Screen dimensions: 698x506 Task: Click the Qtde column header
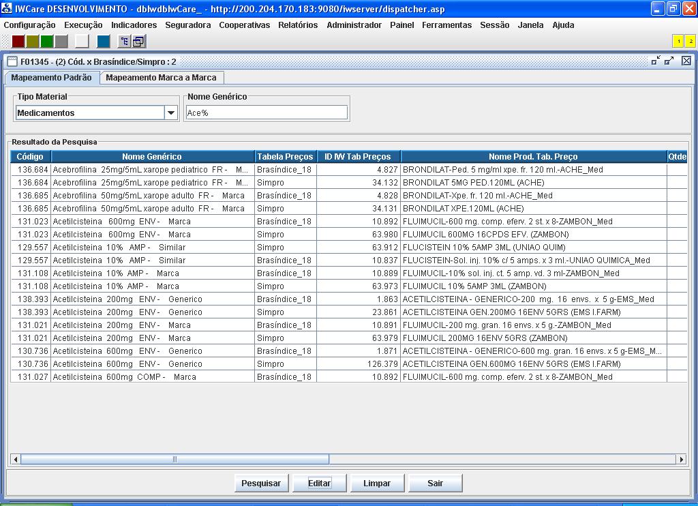coord(677,156)
